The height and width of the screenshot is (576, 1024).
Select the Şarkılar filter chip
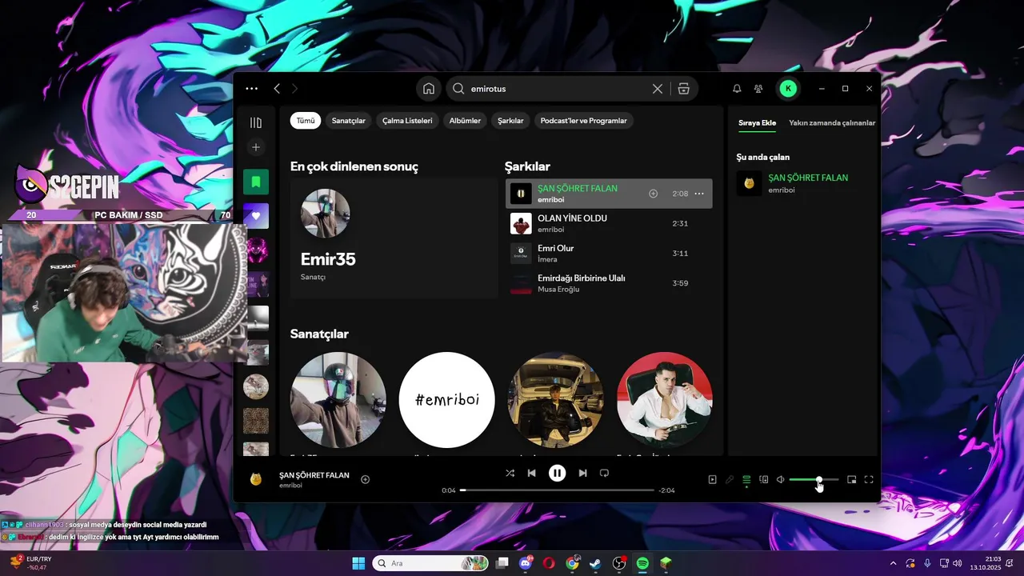click(510, 121)
